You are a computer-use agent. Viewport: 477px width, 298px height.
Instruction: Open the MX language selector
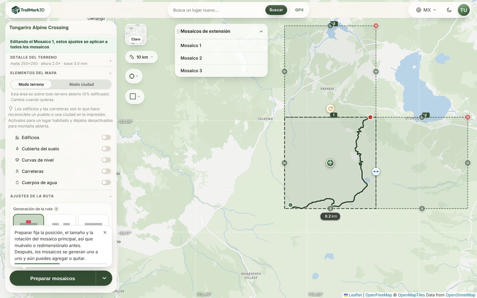pos(426,10)
